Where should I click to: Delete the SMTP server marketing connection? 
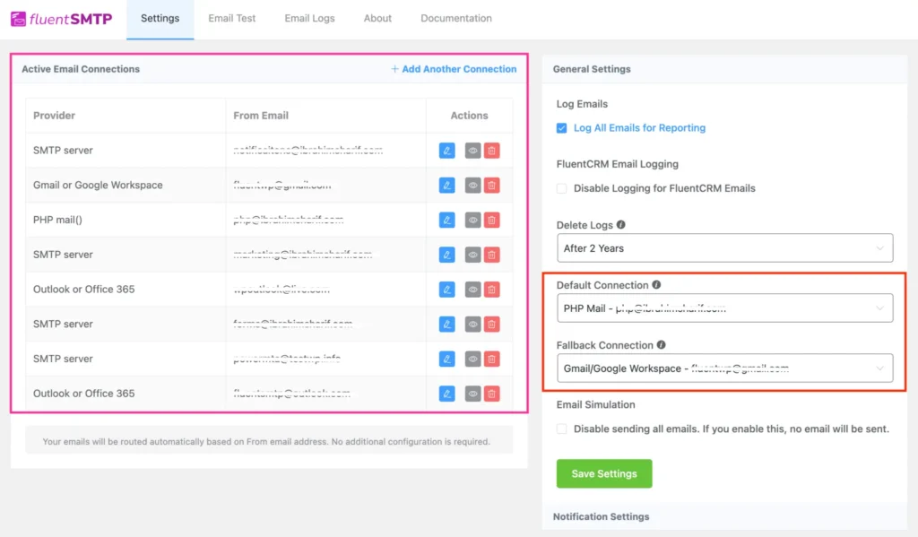pos(492,255)
